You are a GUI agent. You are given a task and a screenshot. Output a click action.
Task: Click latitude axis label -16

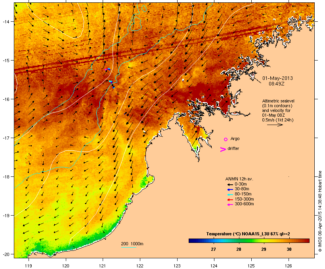[6, 99]
